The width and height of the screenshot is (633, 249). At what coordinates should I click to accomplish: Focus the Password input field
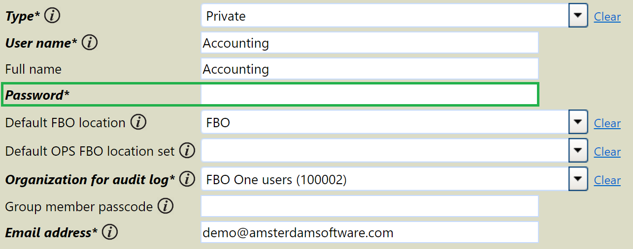pos(369,94)
